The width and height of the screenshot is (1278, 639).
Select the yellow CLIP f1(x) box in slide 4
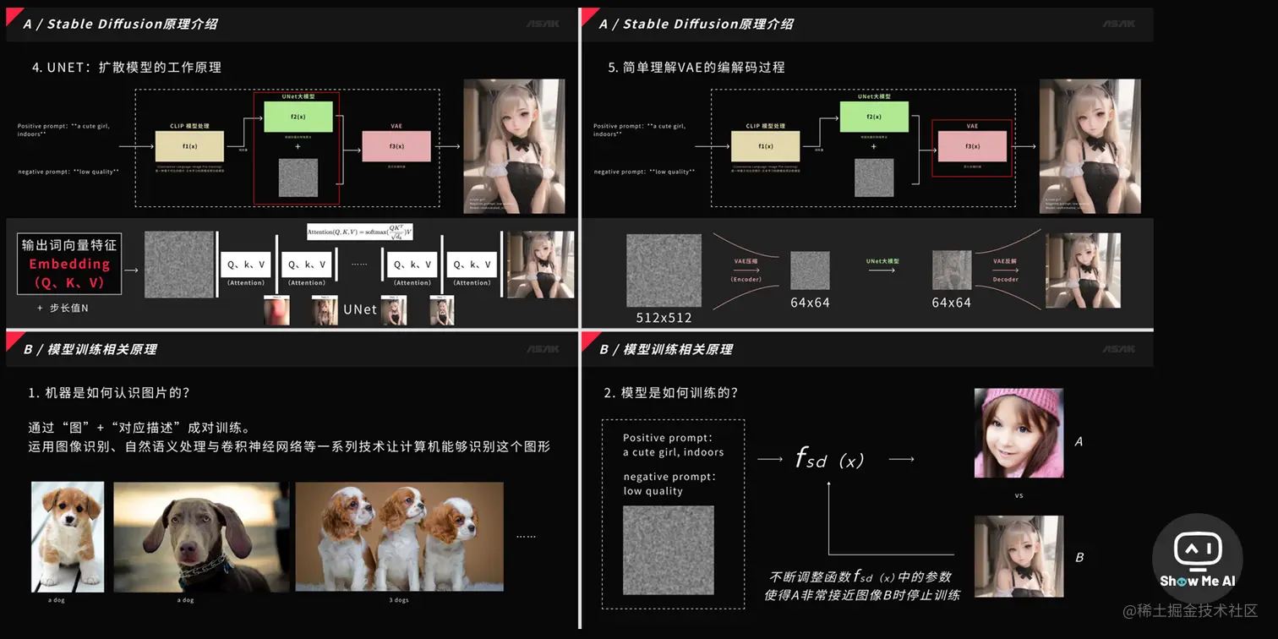click(x=189, y=146)
